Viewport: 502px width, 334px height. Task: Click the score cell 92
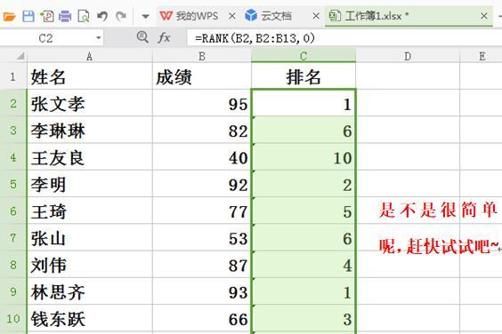(x=202, y=184)
